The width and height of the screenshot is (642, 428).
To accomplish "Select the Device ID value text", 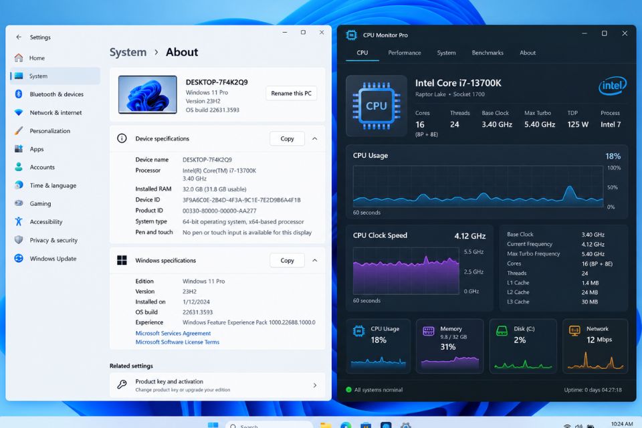I will (x=241, y=200).
